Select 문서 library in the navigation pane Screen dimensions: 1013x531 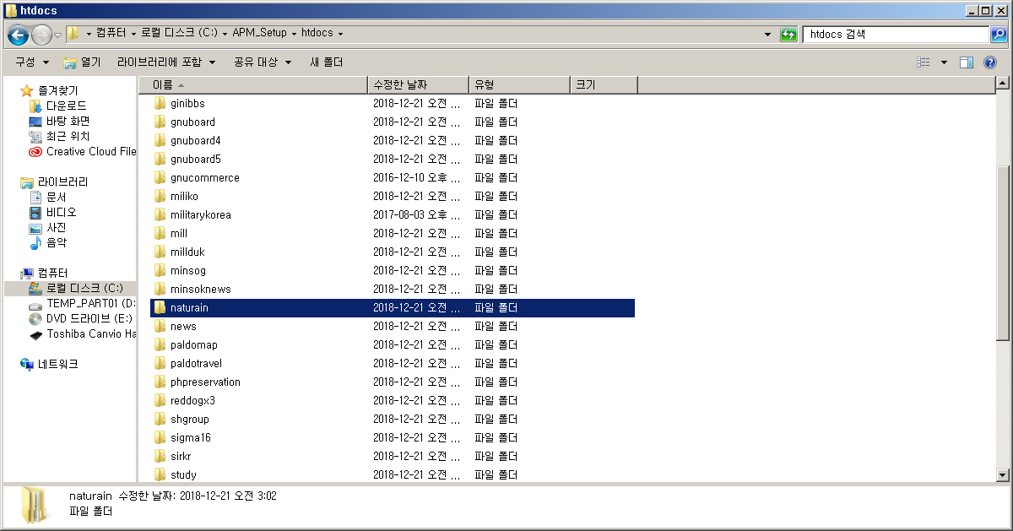coord(57,197)
